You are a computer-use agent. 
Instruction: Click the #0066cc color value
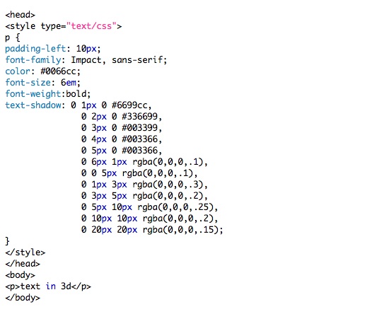pos(58,71)
